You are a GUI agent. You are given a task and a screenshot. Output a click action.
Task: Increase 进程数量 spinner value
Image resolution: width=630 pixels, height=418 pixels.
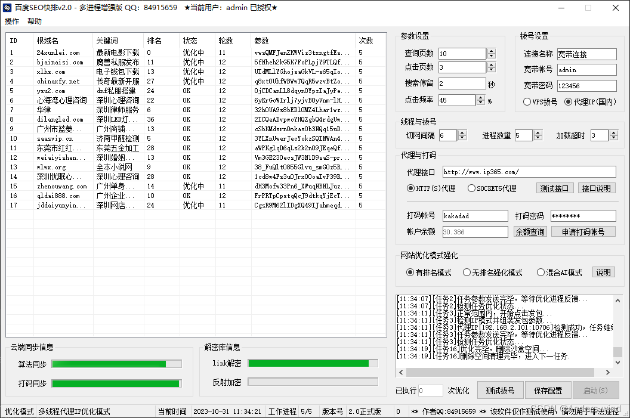click(538, 133)
